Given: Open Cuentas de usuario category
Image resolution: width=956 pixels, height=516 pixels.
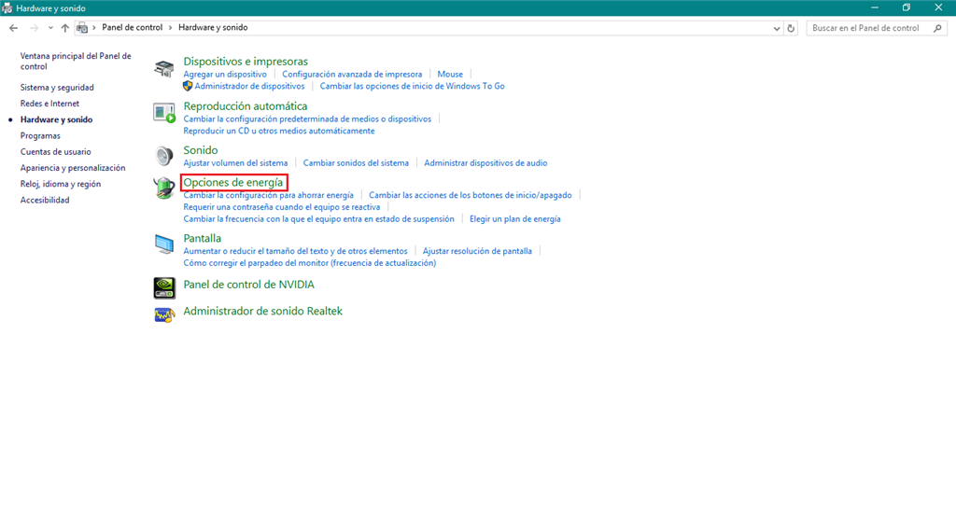Looking at the screenshot, I should point(55,152).
